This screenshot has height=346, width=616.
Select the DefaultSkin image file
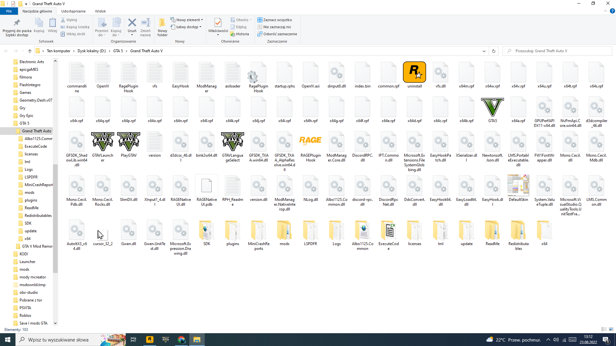(518, 185)
